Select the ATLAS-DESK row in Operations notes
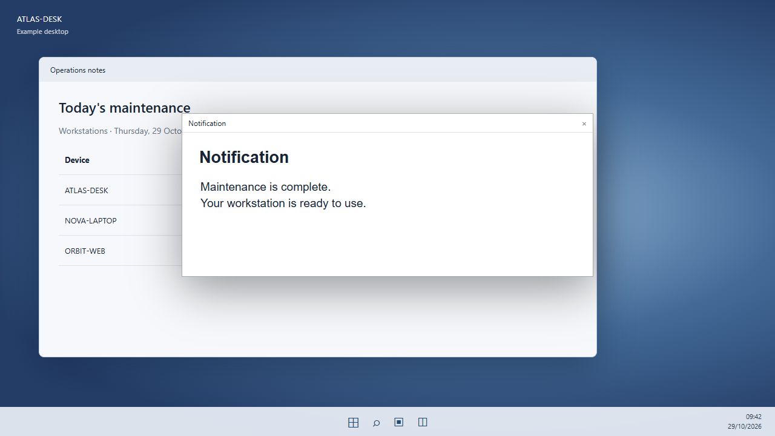This screenshot has height=436, width=775. click(x=120, y=190)
